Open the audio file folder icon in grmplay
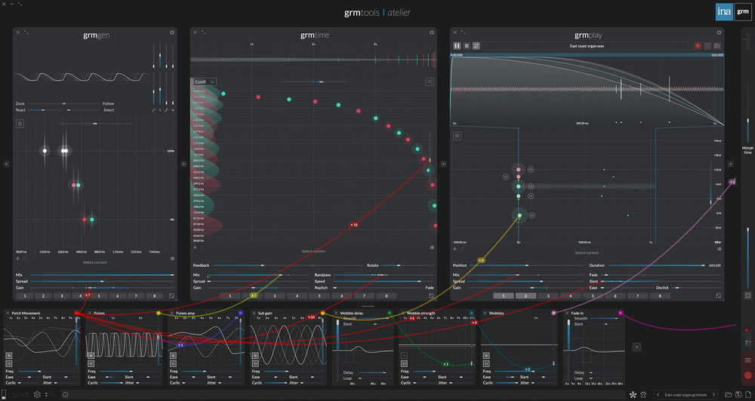This screenshot has width=755, height=401. click(x=716, y=46)
